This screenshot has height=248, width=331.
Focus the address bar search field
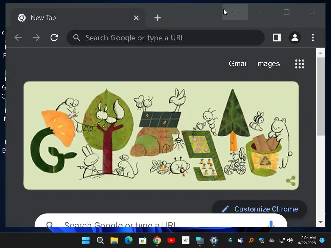click(x=165, y=38)
